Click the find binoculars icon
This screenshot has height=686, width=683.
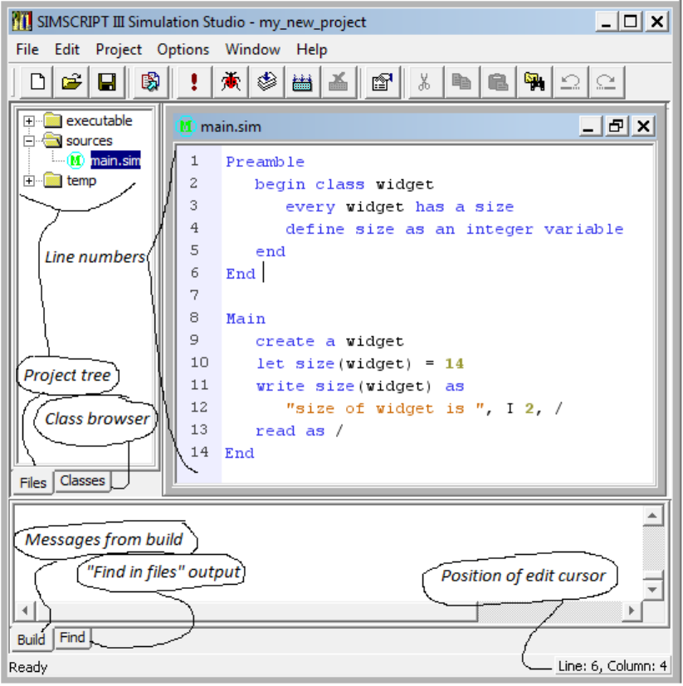534,82
